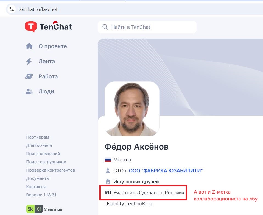Image resolution: width=263 pixels, height=215 pixels.
Task: Open the 'Люди' section
Action: click(46, 92)
